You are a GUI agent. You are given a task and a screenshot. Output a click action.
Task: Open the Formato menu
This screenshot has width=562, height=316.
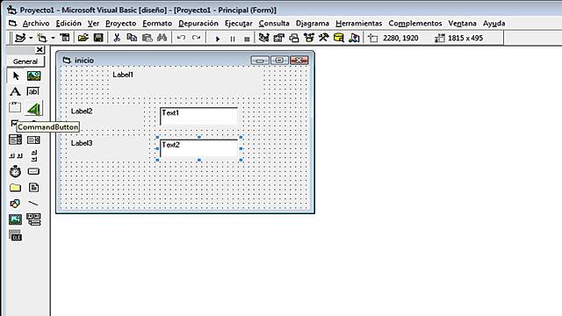pyautogui.click(x=157, y=24)
